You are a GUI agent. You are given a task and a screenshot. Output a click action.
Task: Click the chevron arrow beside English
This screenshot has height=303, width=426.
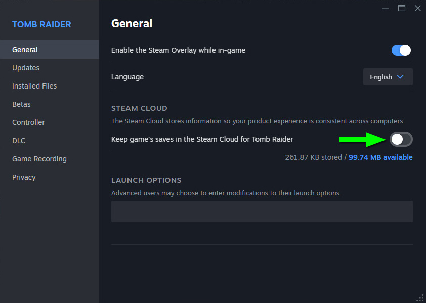click(400, 77)
